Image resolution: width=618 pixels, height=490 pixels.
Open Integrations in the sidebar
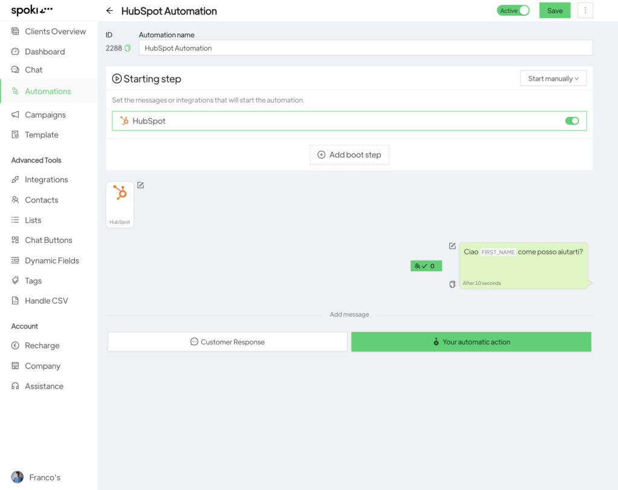pos(46,180)
